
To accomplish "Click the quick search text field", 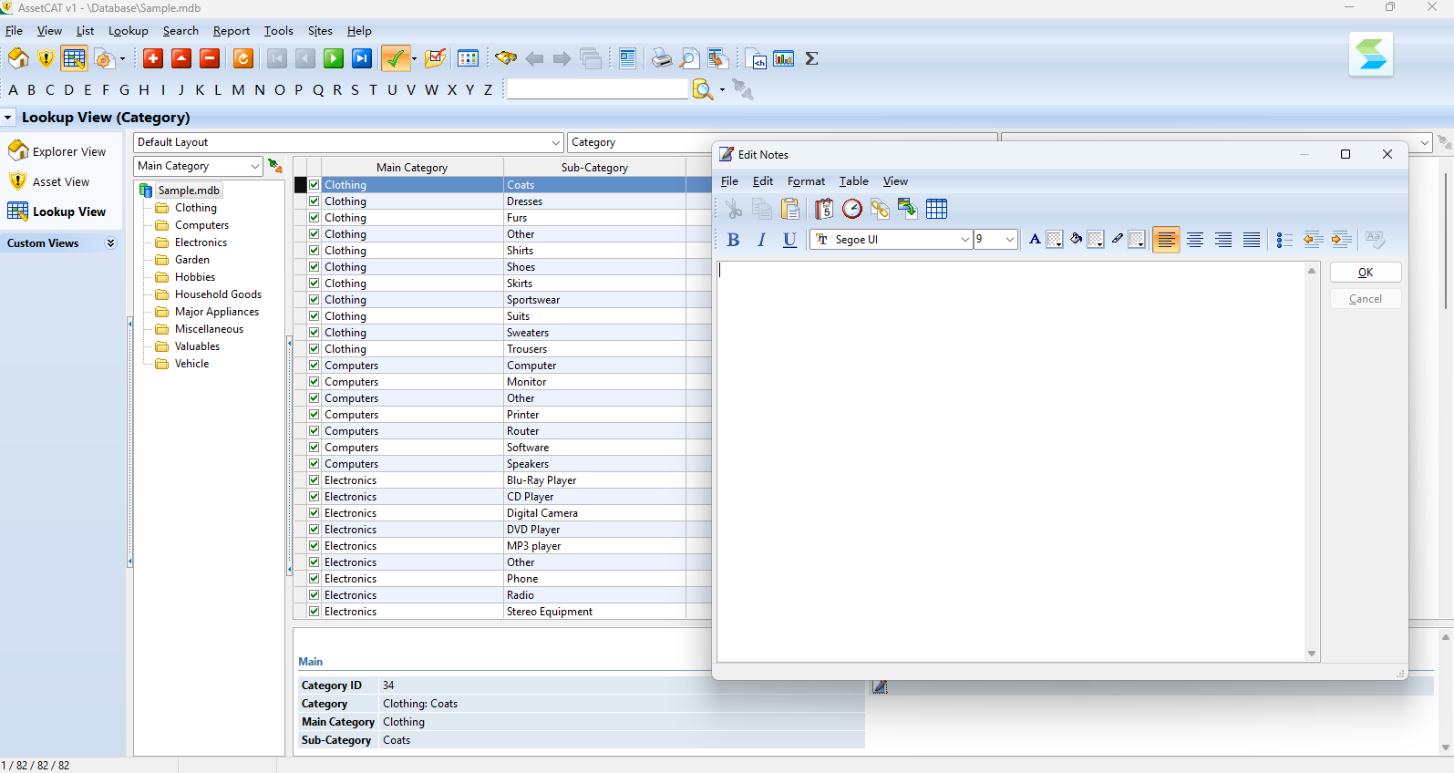I will 597,89.
